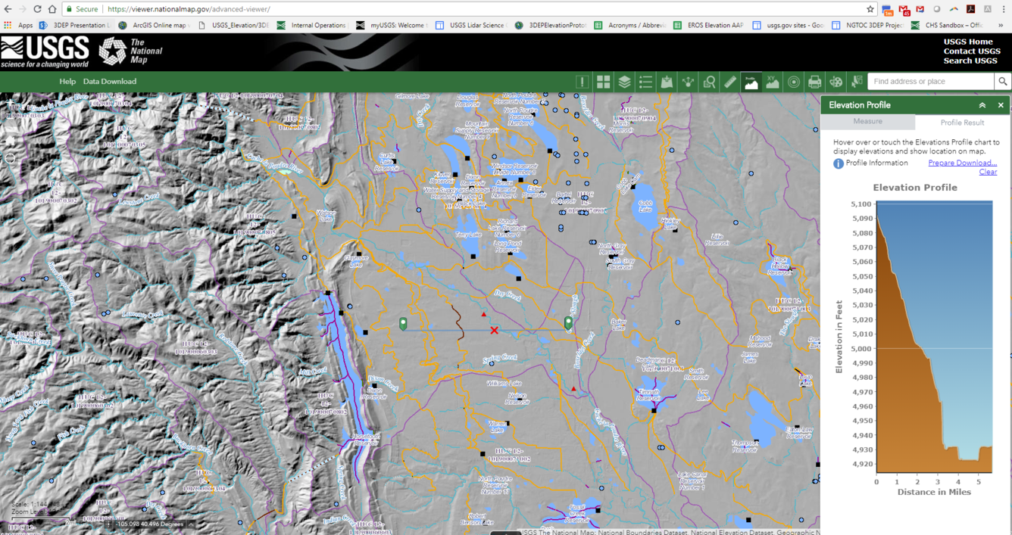Clear the elevation profile result

[x=988, y=172]
